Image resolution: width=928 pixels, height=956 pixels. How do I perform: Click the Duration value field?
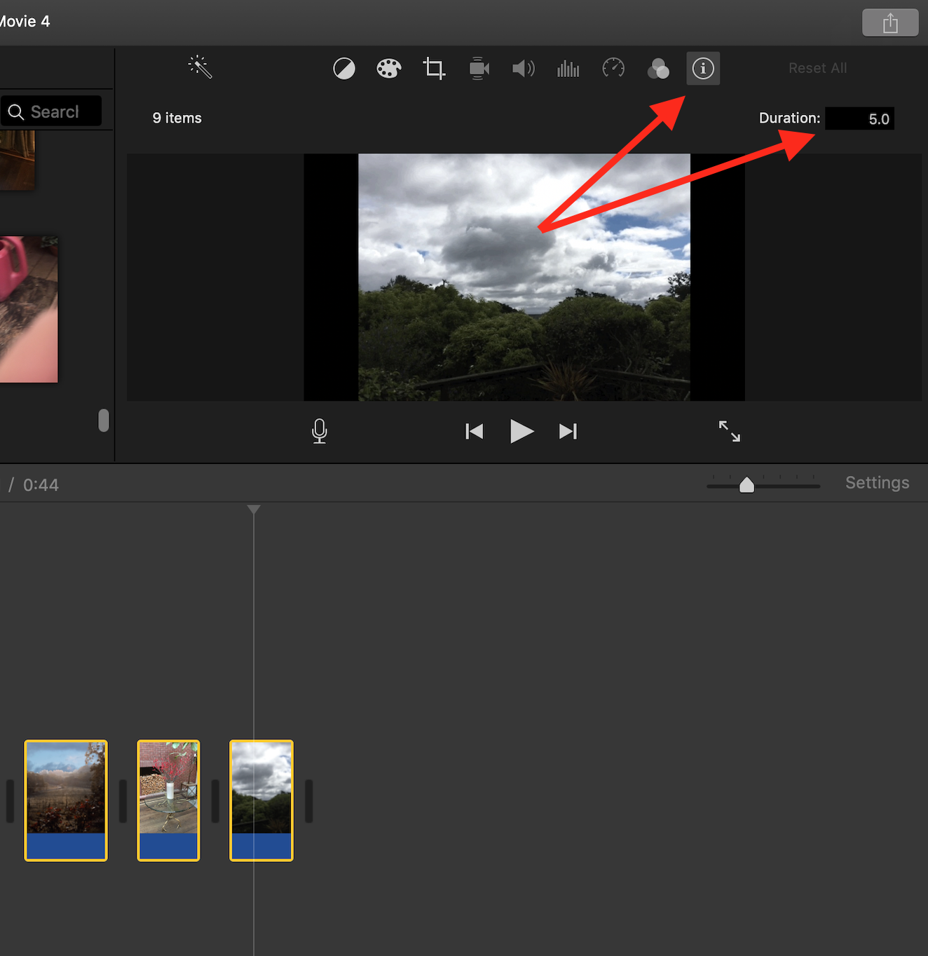coord(860,118)
